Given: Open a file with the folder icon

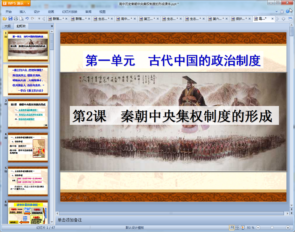Looking at the screenshot, I should pyautogui.click(x=5, y=19).
